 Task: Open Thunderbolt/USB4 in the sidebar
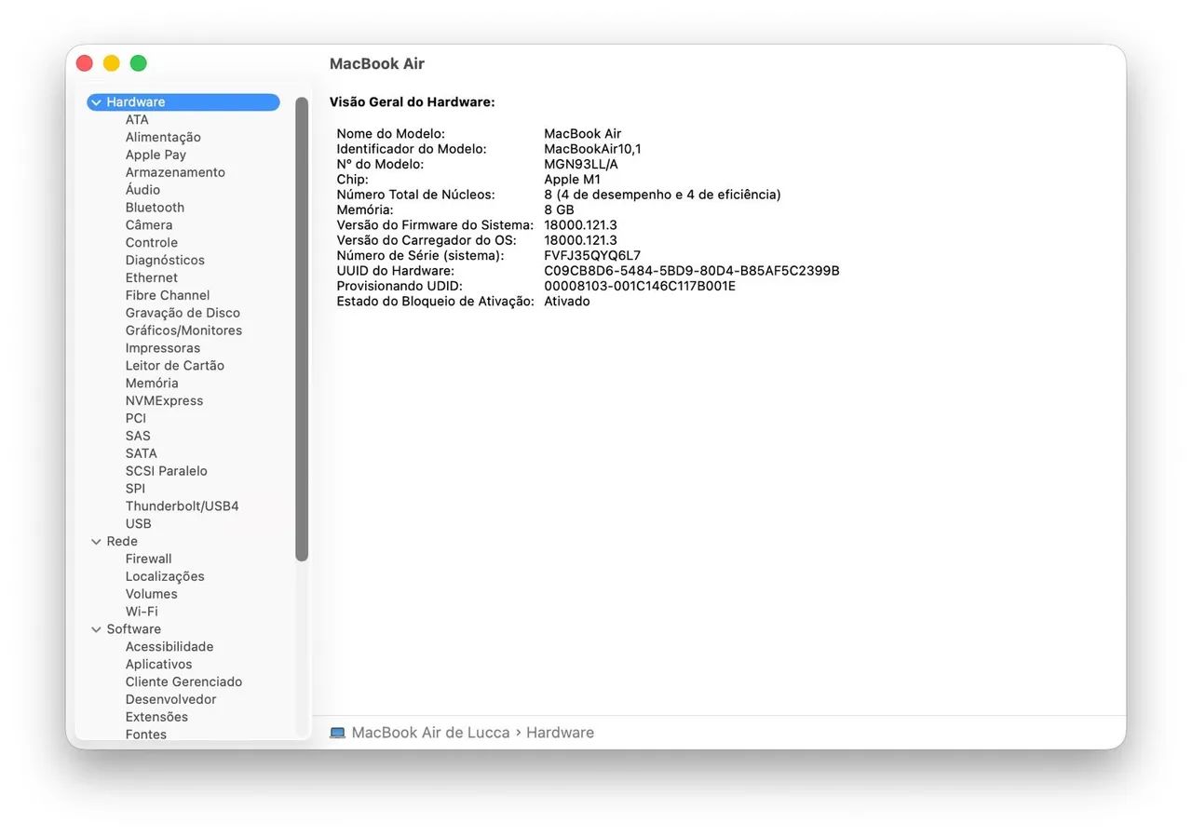(x=183, y=506)
